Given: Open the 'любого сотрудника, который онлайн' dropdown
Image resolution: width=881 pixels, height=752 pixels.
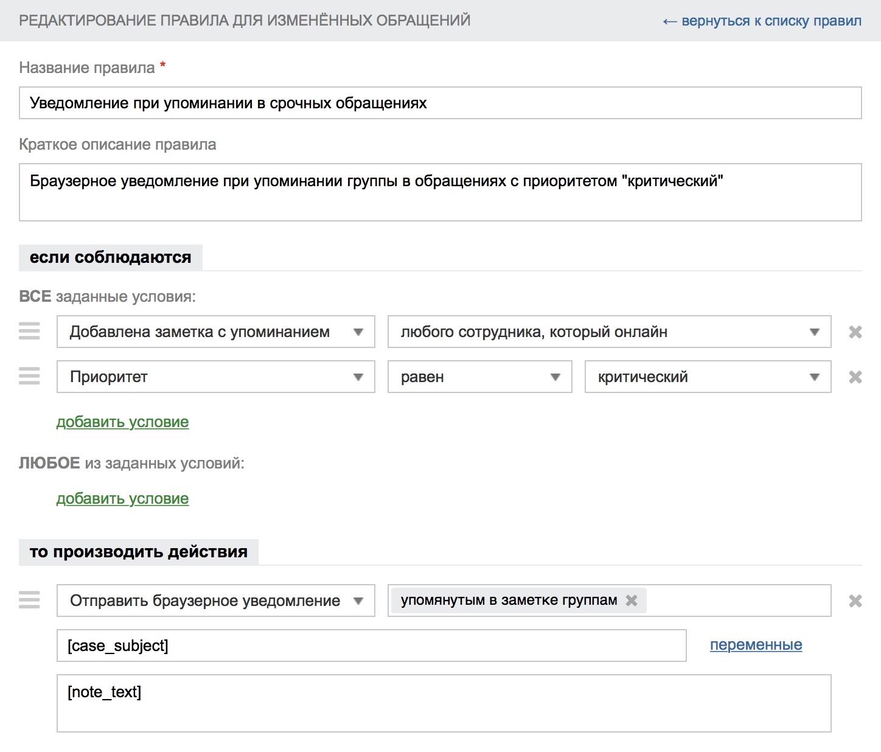Looking at the screenshot, I should (x=610, y=332).
